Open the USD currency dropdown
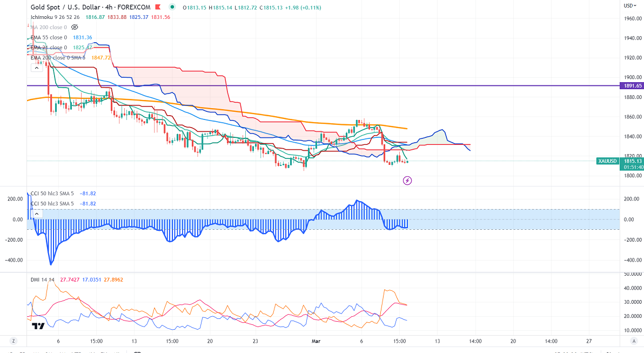The height and width of the screenshot is (353, 644). point(630,5)
